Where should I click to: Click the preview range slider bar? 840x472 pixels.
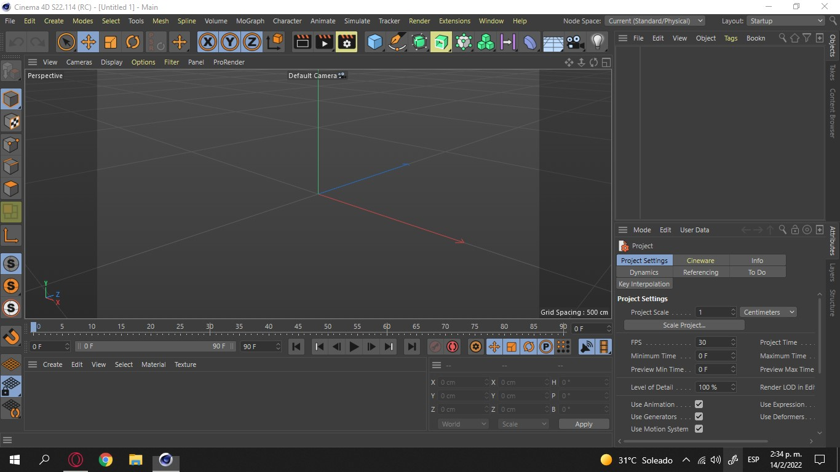(156, 347)
